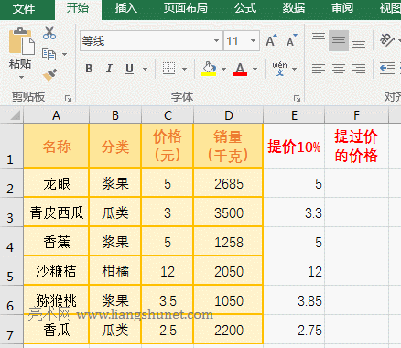Select the cell containing 青皮西瓜
401x348 pixels.
click(57, 212)
